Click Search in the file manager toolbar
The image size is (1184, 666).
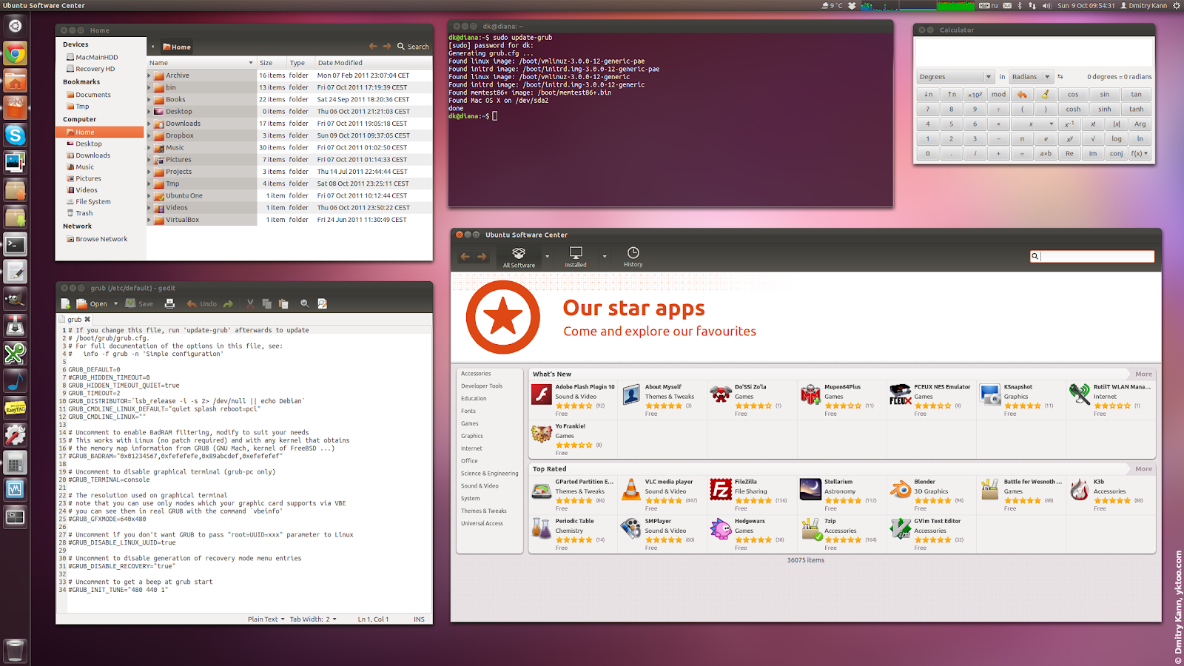click(x=413, y=47)
